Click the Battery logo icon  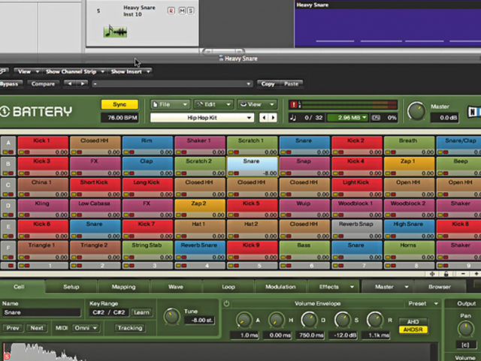tap(5, 112)
